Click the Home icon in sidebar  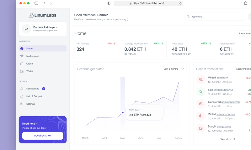pos(22,48)
